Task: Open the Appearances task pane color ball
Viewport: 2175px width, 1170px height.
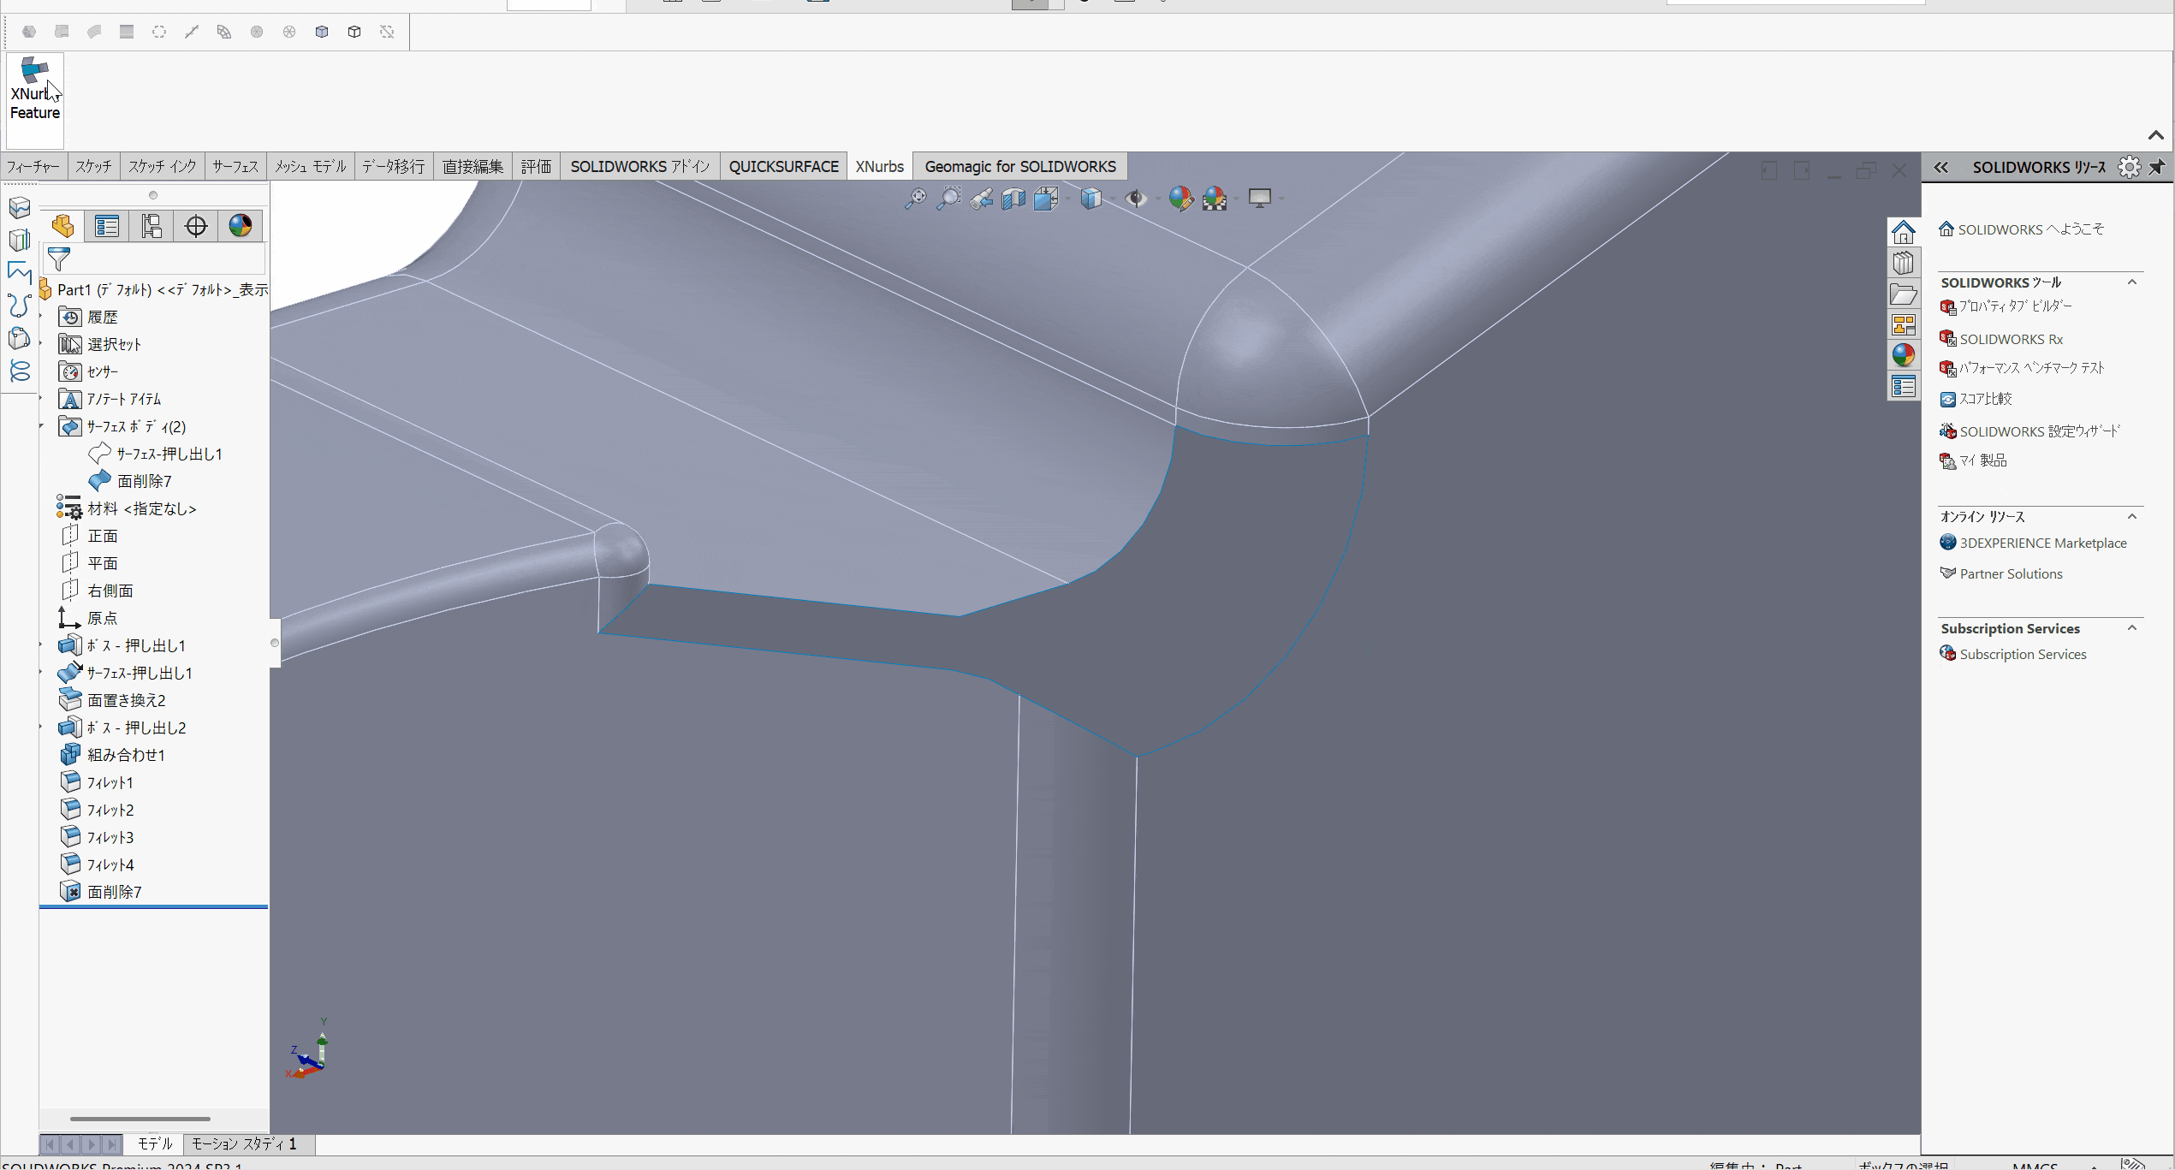Action: [x=1904, y=355]
